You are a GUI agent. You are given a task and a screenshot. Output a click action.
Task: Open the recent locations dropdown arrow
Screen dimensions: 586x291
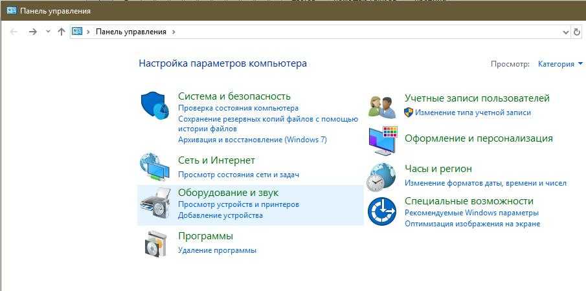pos(48,32)
